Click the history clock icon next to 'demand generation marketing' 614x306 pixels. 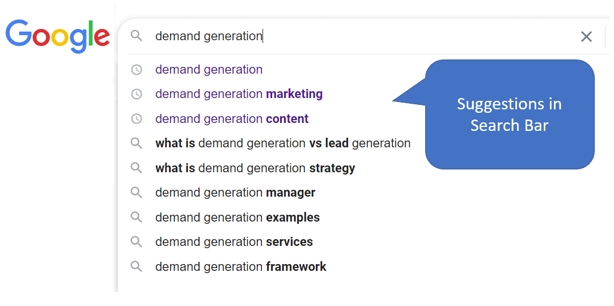coord(137,94)
